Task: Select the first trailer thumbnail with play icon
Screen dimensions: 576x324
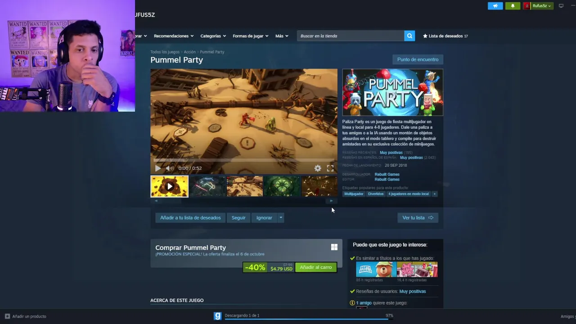Action: click(x=169, y=186)
